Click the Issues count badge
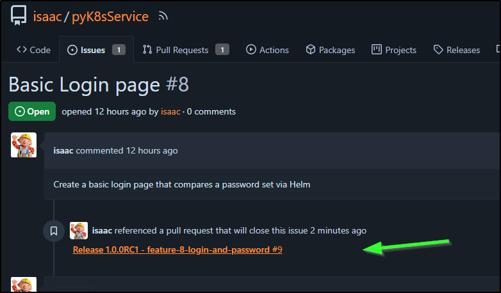This screenshot has width=501, height=293. (x=119, y=50)
